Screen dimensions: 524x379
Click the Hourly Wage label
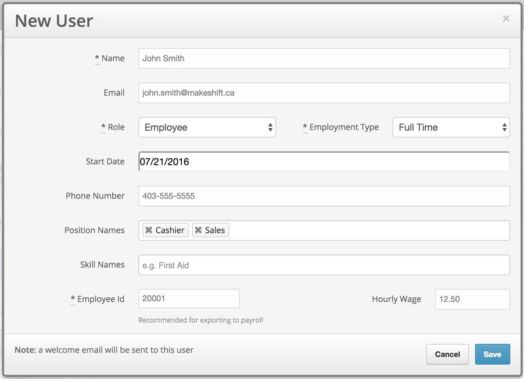point(396,299)
